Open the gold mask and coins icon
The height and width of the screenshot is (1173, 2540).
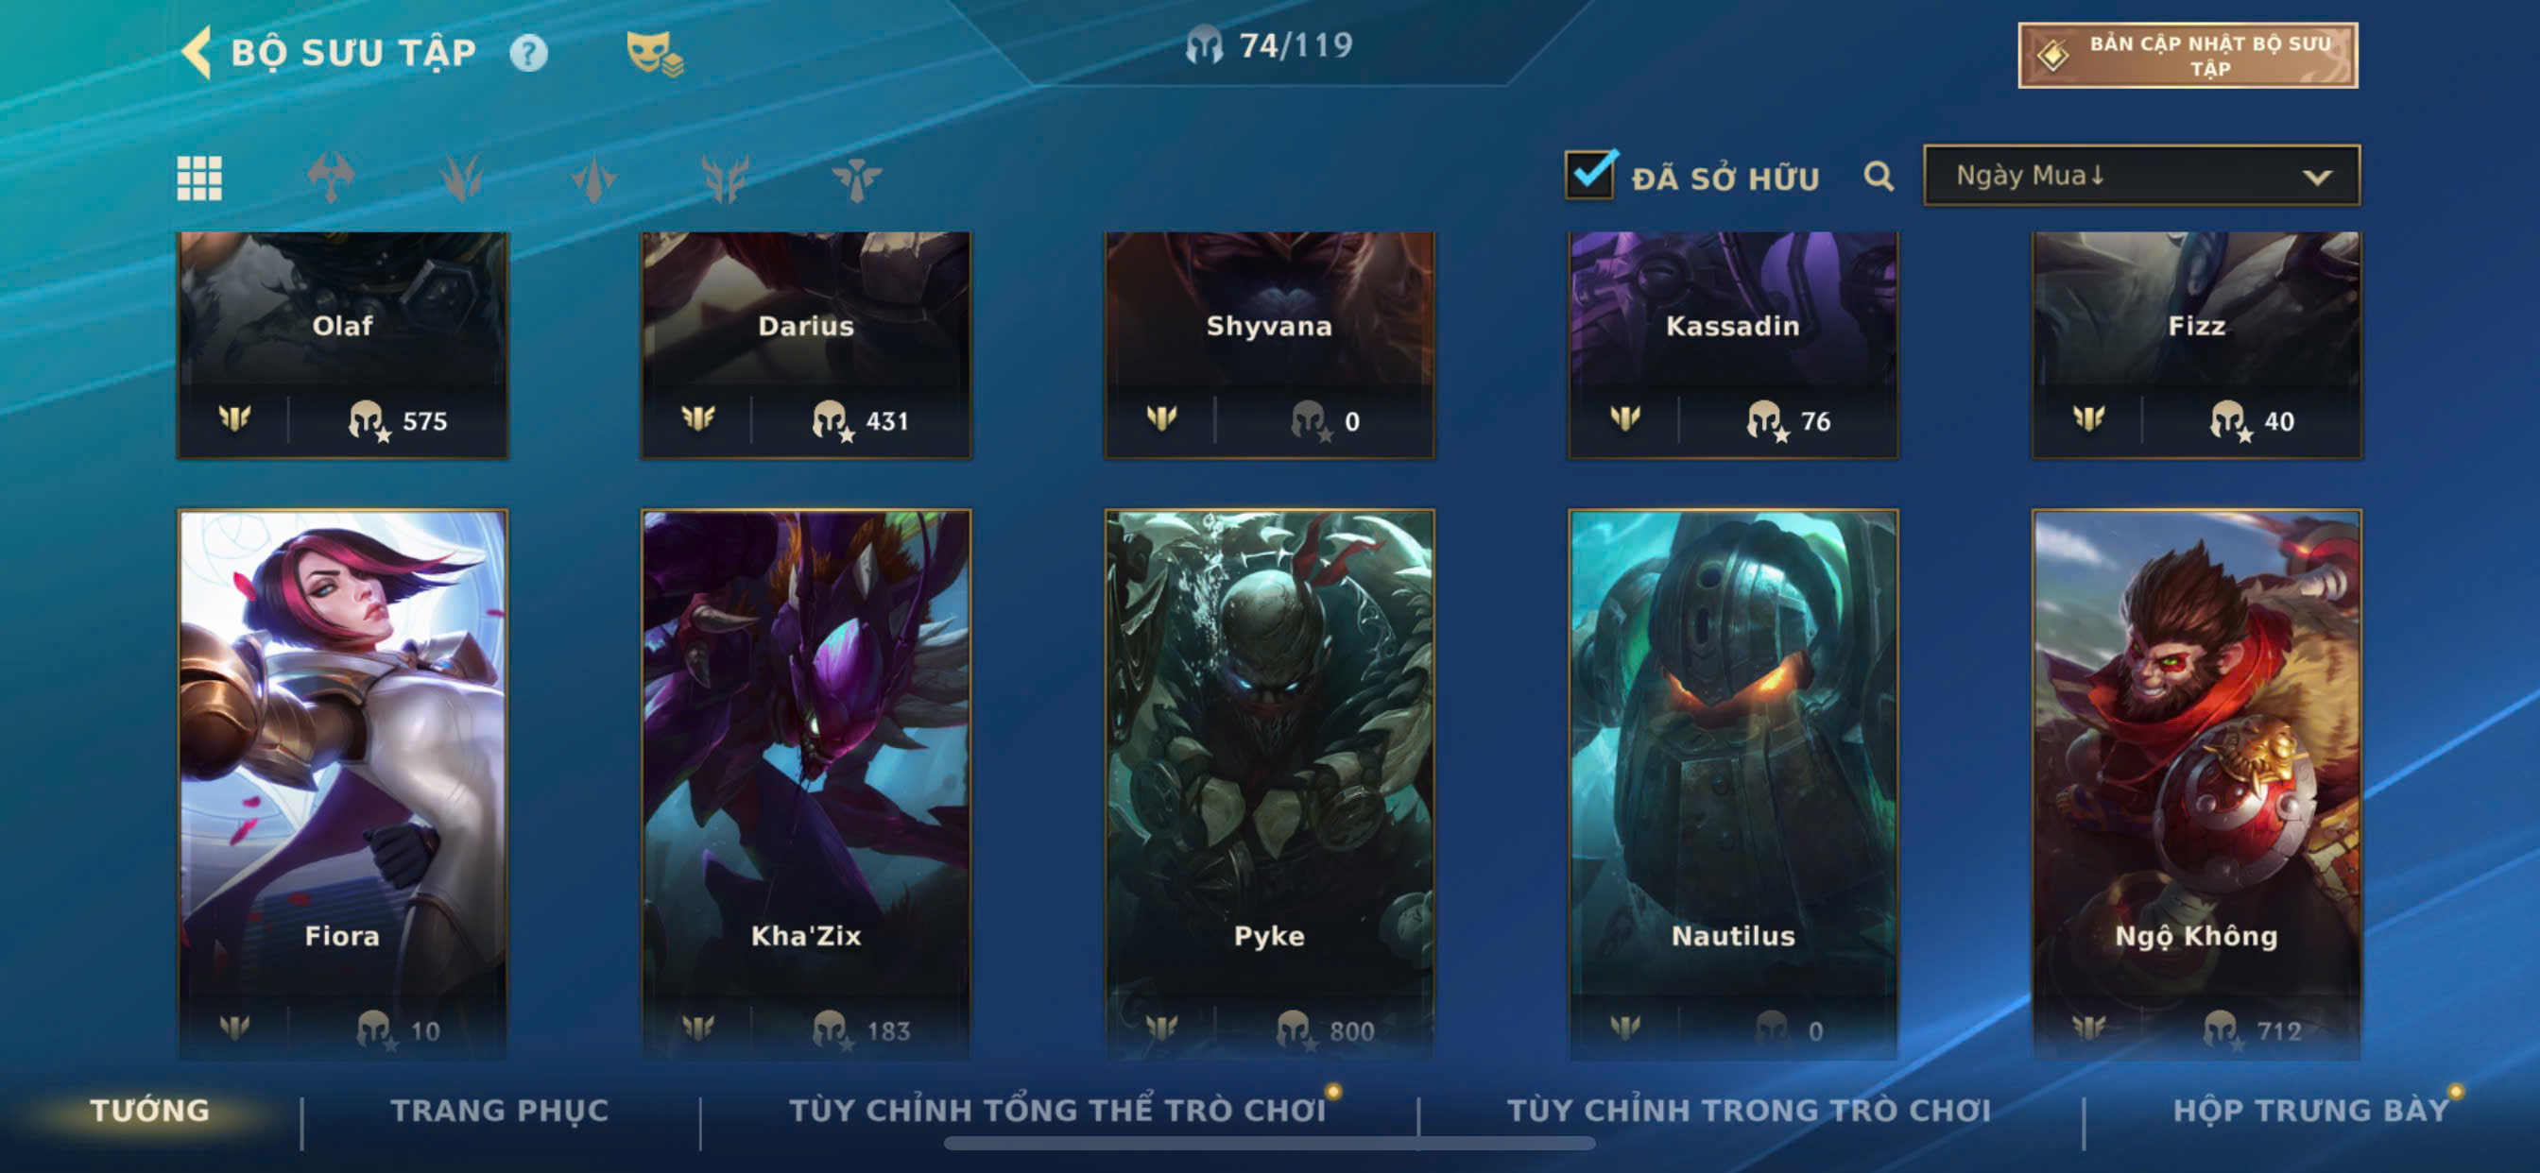(x=655, y=53)
